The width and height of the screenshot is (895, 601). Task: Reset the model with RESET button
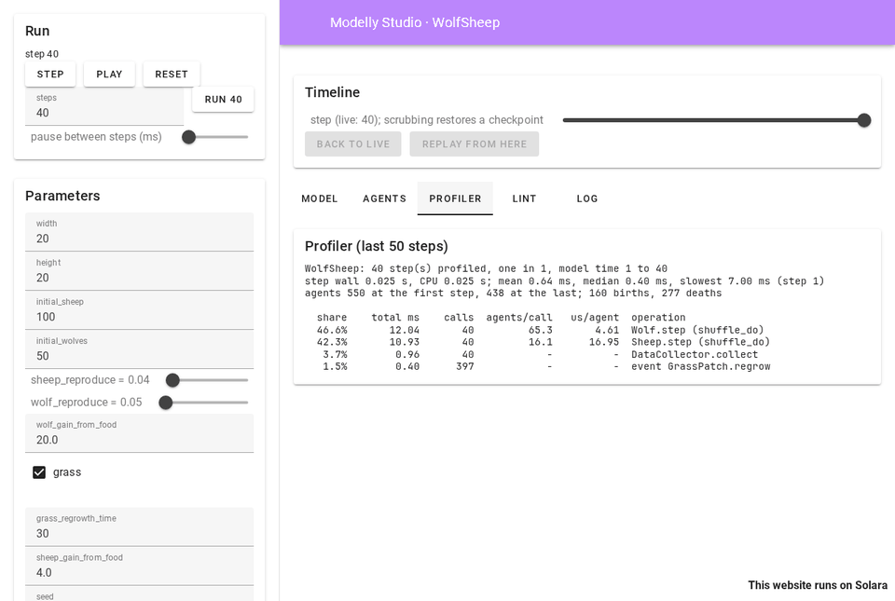[x=172, y=75]
